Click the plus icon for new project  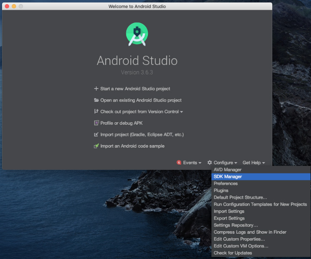[x=96, y=89]
